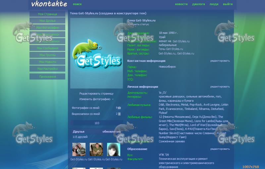Click обновления in the friends block
This screenshot has height=169, width=265.
pyautogui.click(x=112, y=131)
